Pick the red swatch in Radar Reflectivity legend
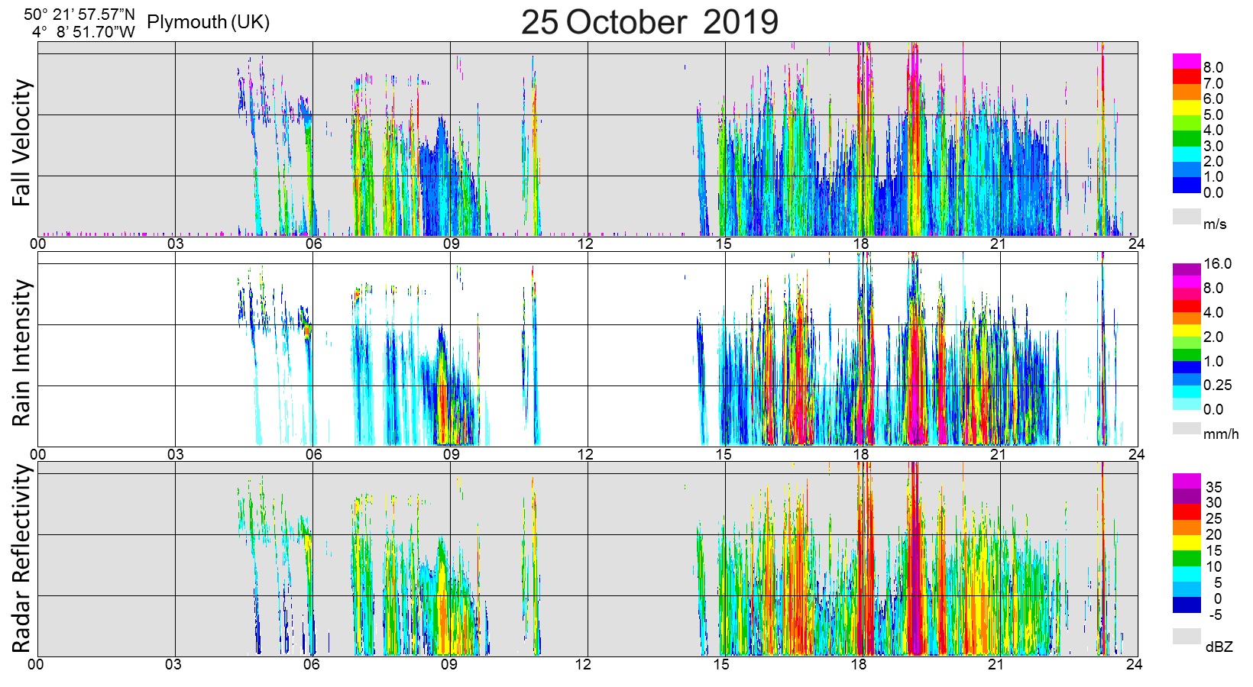The width and height of the screenshot is (1253, 687). [x=1187, y=511]
